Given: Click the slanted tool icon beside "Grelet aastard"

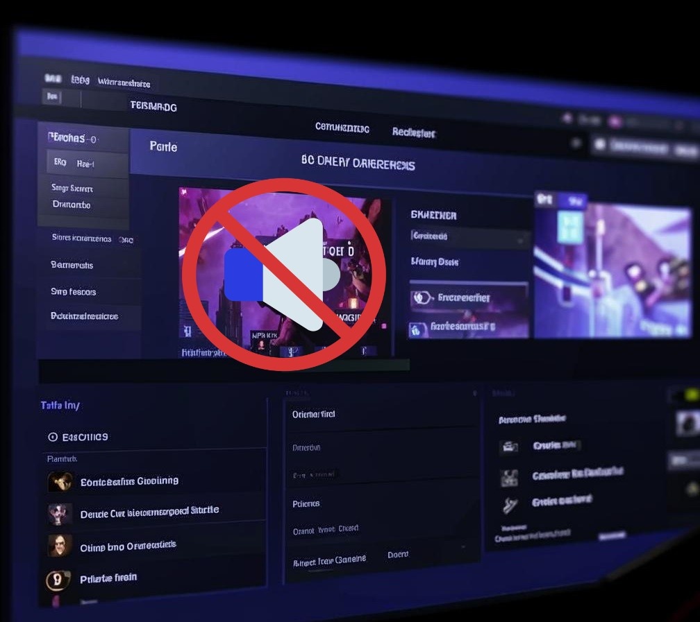Looking at the screenshot, I should pos(510,506).
